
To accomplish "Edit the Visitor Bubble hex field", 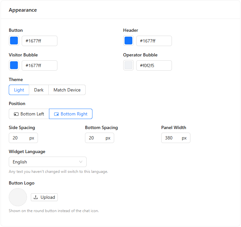I will pyautogui.click(x=40, y=65).
